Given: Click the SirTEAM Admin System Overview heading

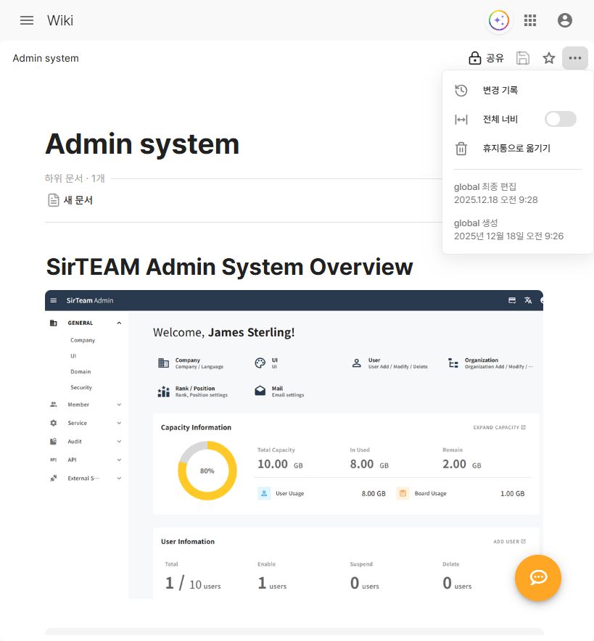Looking at the screenshot, I should pyautogui.click(x=229, y=267).
